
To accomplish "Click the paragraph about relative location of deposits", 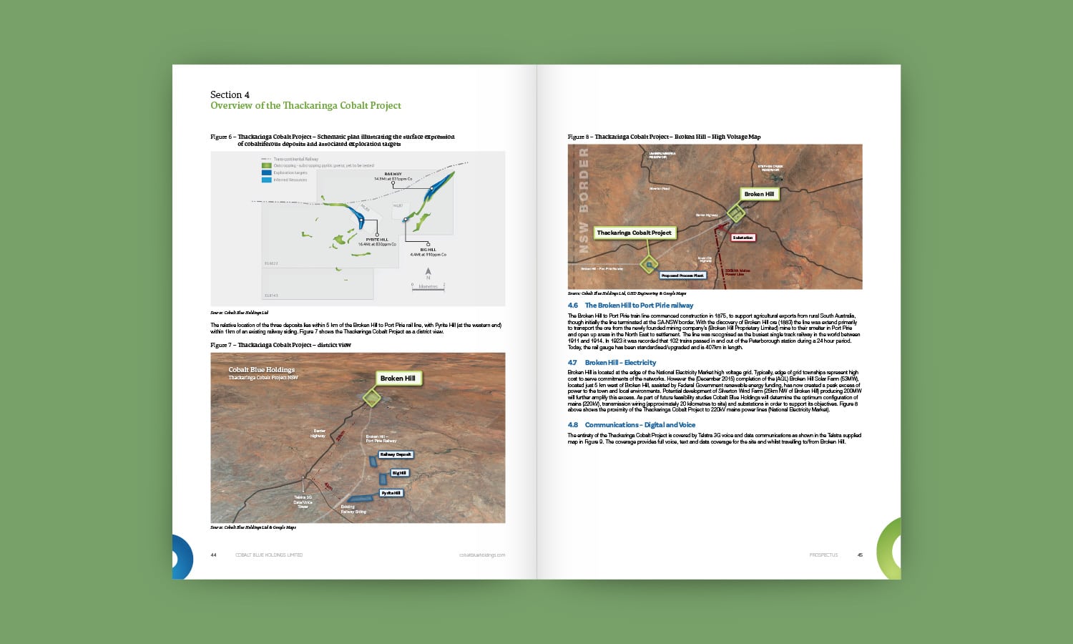I will pyautogui.click(x=356, y=328).
